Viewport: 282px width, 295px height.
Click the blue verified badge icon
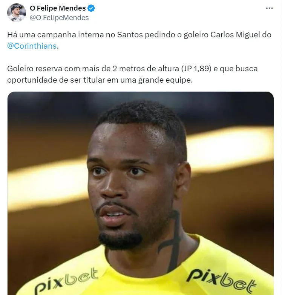click(x=91, y=8)
